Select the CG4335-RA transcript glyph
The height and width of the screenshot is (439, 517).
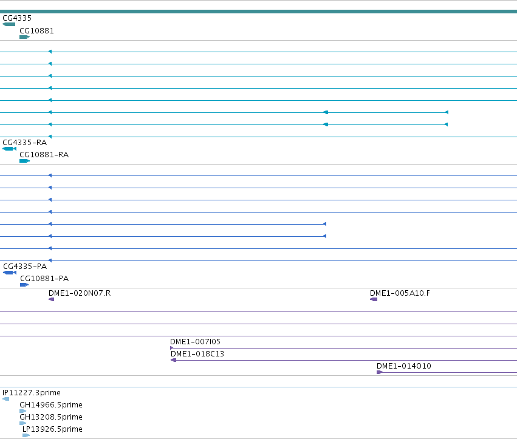(9, 149)
